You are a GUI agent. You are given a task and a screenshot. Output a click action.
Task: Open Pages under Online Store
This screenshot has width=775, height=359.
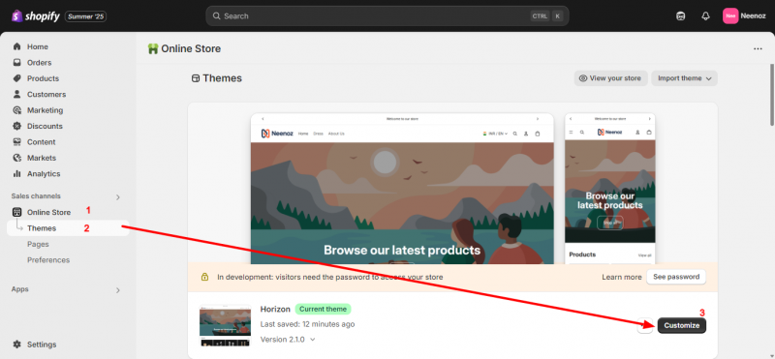coord(38,244)
